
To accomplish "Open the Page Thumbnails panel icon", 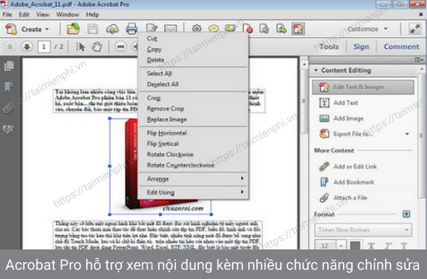I will [x=9, y=66].
